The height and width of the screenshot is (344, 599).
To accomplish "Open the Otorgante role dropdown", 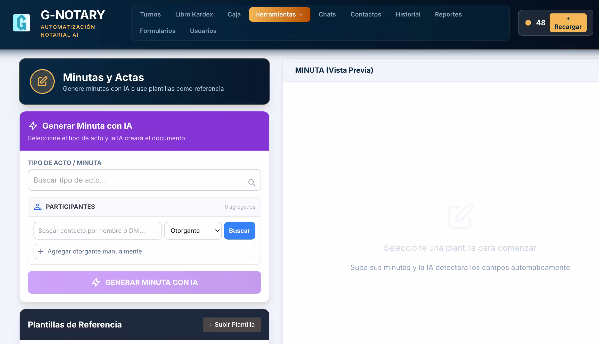I will 193,231.
